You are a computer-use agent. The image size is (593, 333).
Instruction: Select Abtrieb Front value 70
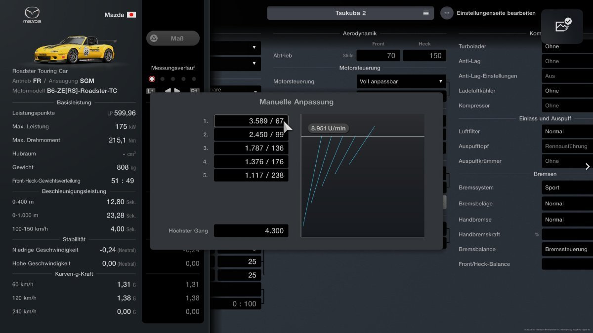pos(379,56)
